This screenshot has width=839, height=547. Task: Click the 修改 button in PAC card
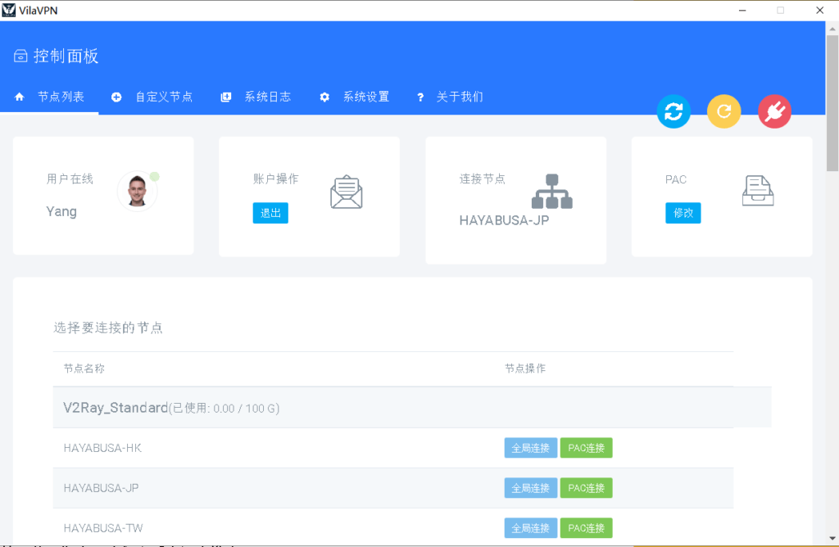683,213
